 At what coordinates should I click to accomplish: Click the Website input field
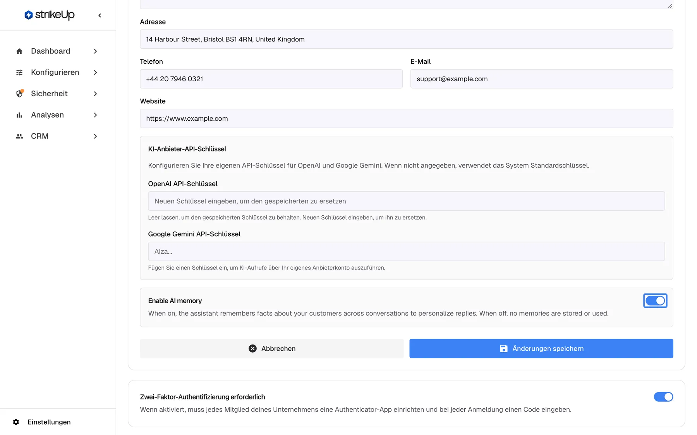click(406, 118)
